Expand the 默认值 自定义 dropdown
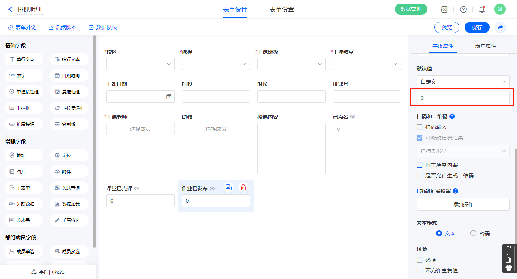 click(x=463, y=82)
